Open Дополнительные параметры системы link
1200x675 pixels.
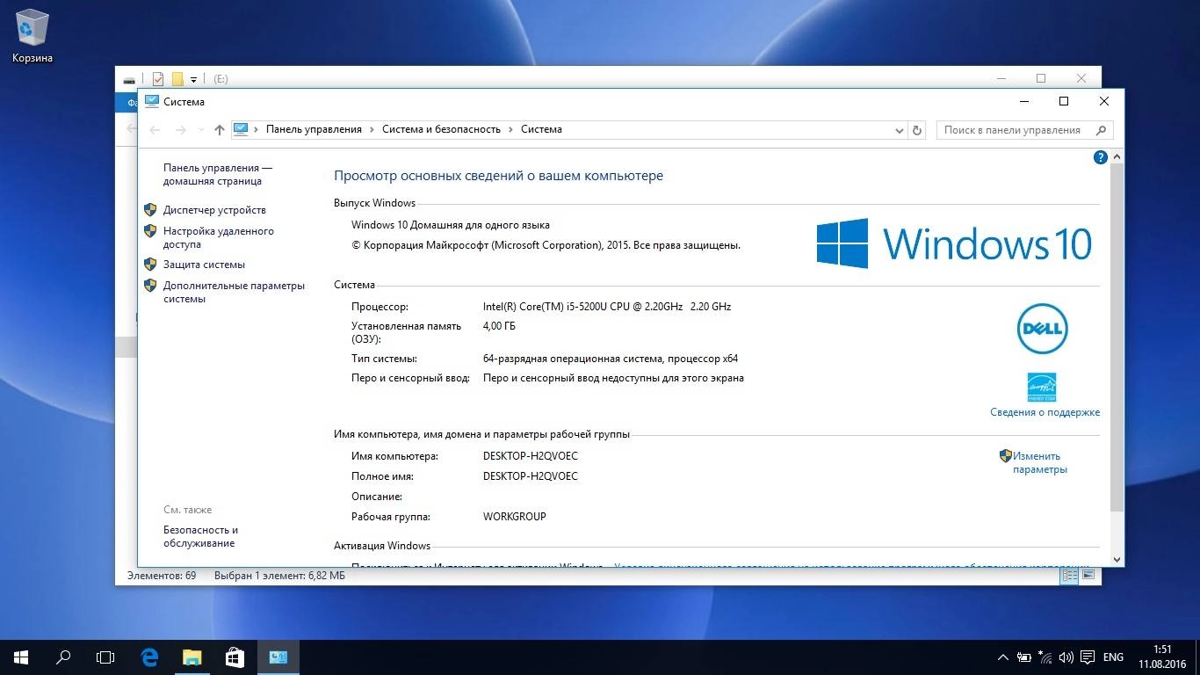[234, 292]
